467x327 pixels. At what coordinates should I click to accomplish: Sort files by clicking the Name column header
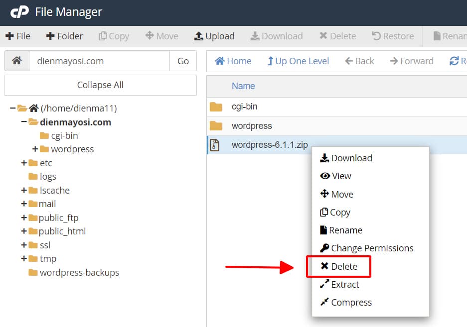pos(243,86)
